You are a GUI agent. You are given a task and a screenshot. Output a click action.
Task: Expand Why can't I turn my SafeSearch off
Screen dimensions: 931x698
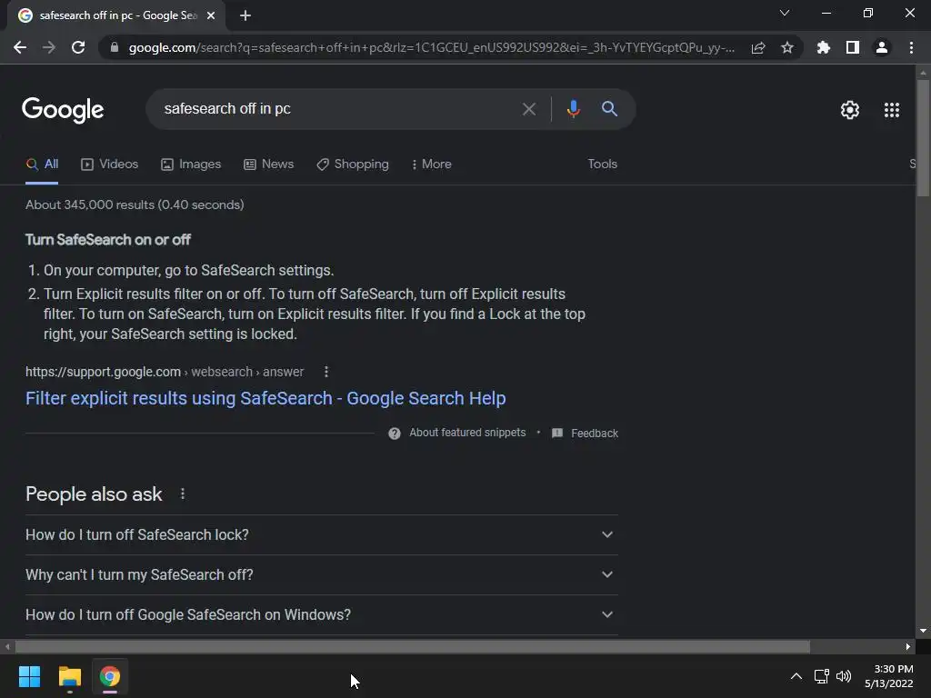[322, 574]
